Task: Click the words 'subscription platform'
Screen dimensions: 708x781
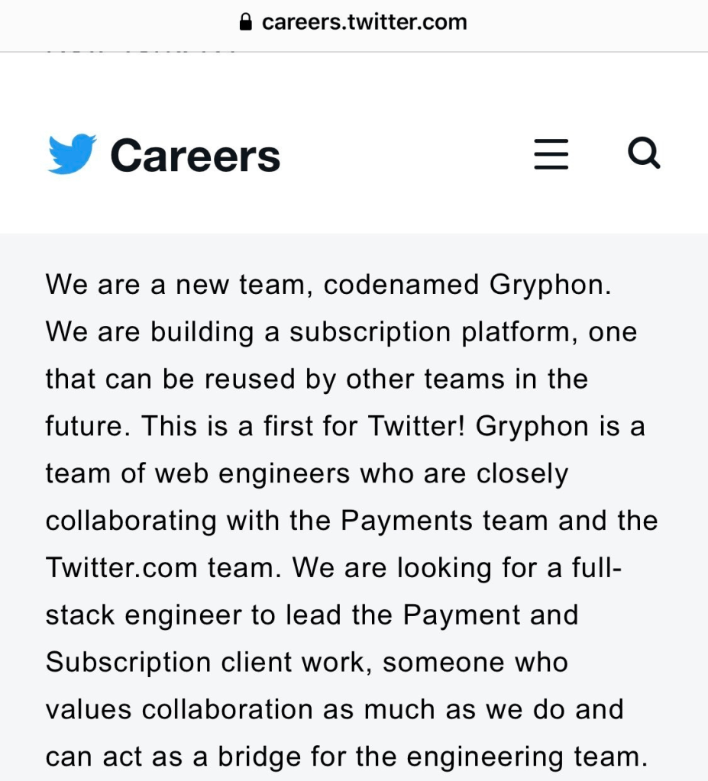Action: 431,332
